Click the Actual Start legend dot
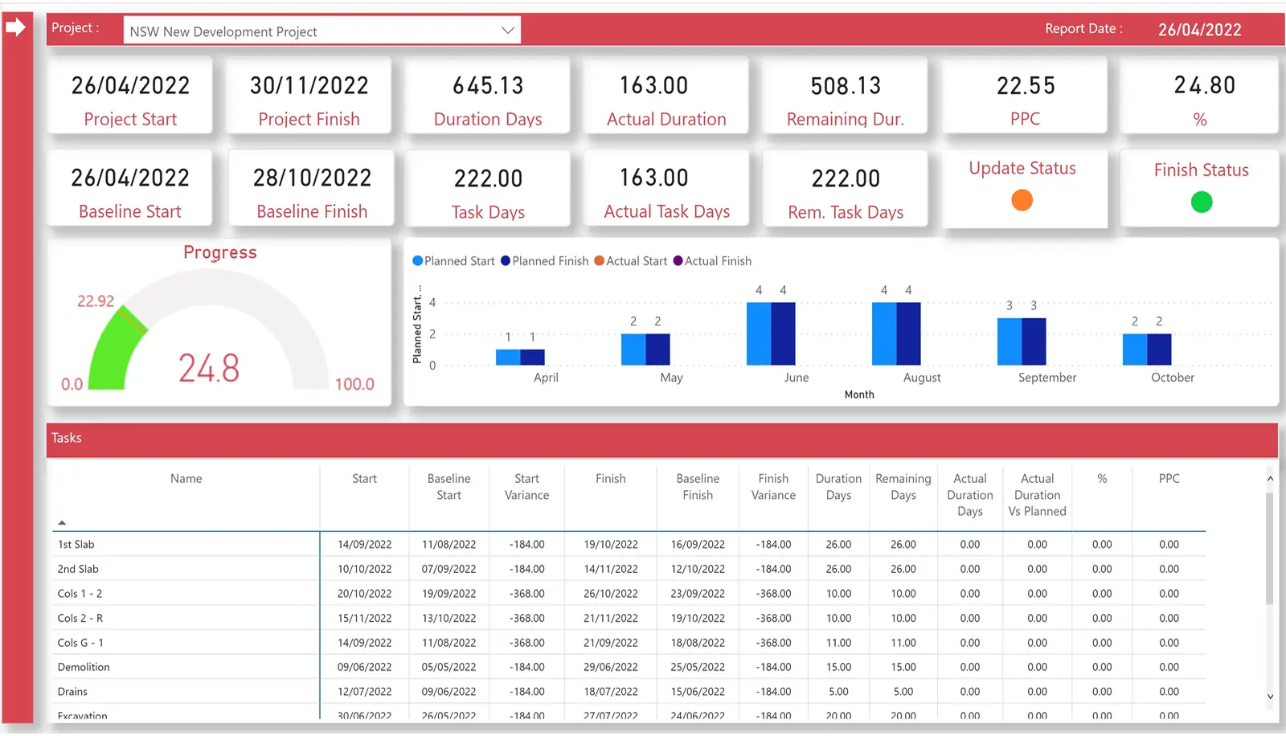The height and width of the screenshot is (736, 1286). tap(598, 260)
